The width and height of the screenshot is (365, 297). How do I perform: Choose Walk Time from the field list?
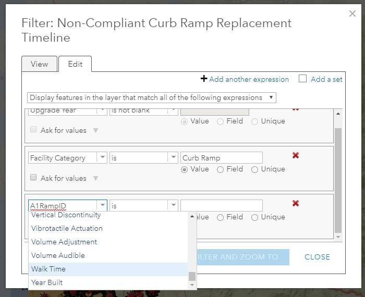[x=108, y=269]
